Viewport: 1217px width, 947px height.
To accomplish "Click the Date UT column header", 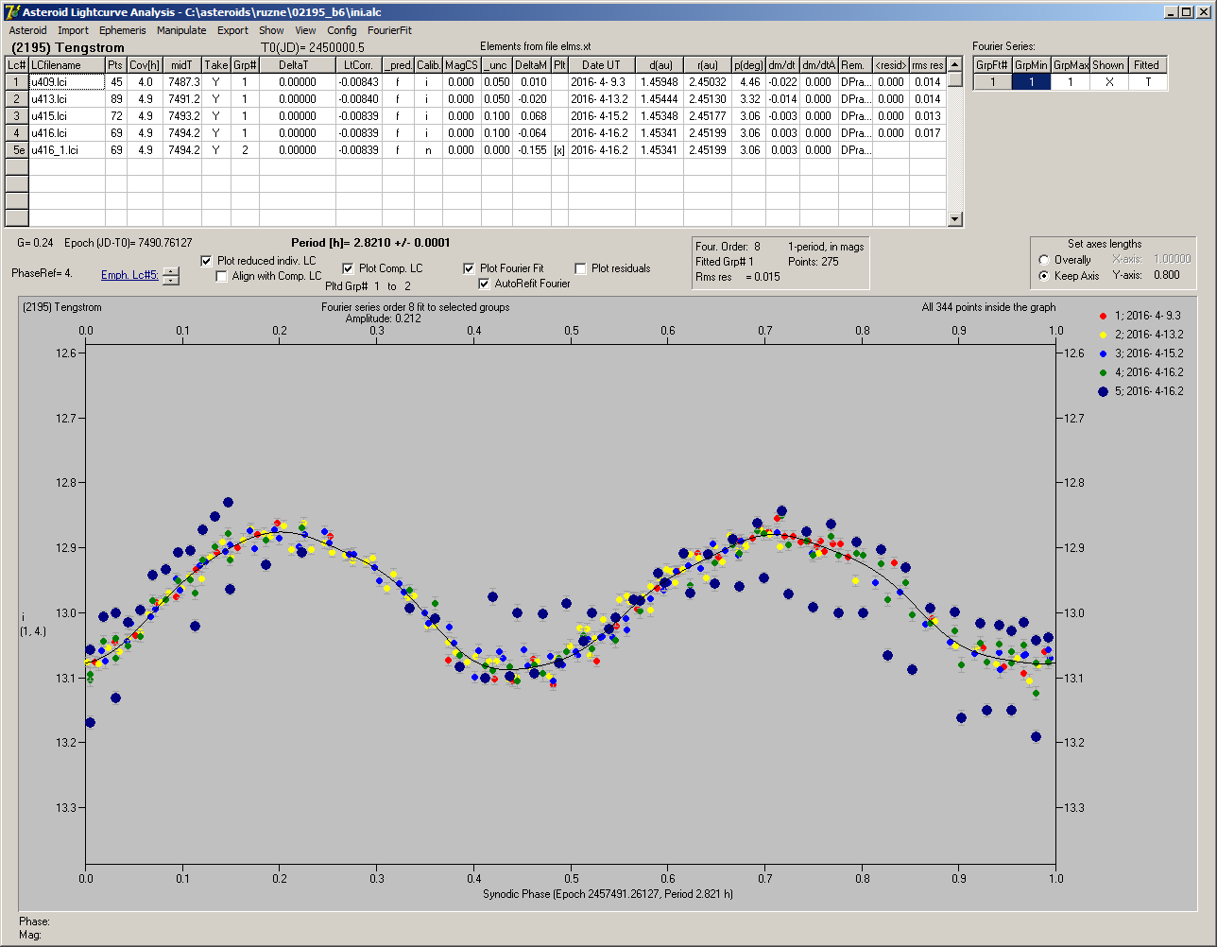I will click(601, 65).
